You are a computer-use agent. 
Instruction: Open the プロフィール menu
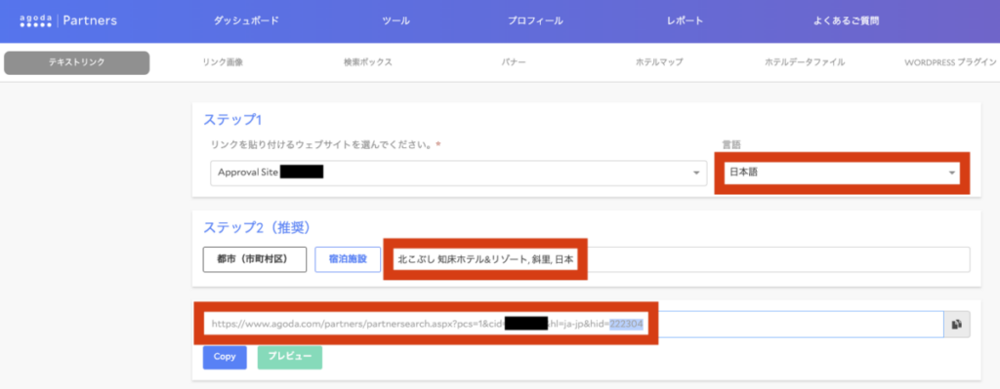click(x=535, y=21)
